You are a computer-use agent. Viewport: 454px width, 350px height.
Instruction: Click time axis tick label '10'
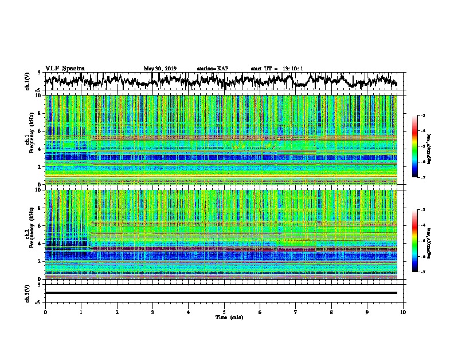[x=403, y=312]
